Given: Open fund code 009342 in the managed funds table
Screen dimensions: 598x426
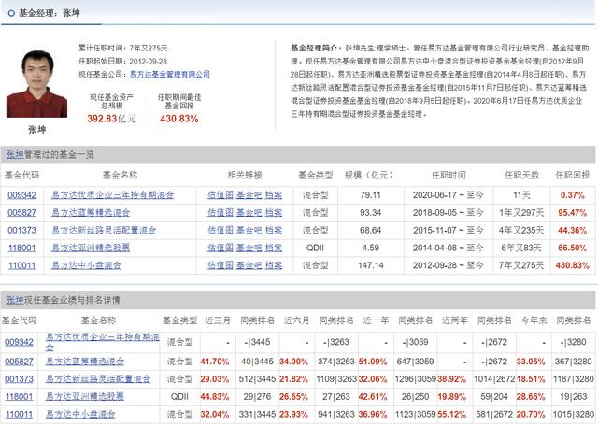Looking at the screenshot, I should [x=21, y=195].
